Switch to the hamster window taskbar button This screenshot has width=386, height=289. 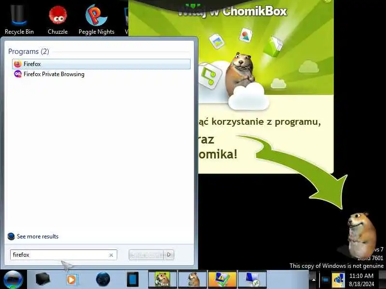(x=193, y=279)
